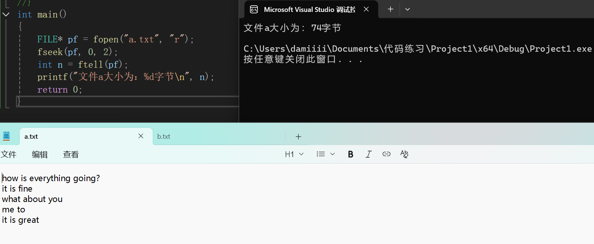Screen dimensions: 594x244
Task: Add a new tab in Notepad
Action: [298, 137]
